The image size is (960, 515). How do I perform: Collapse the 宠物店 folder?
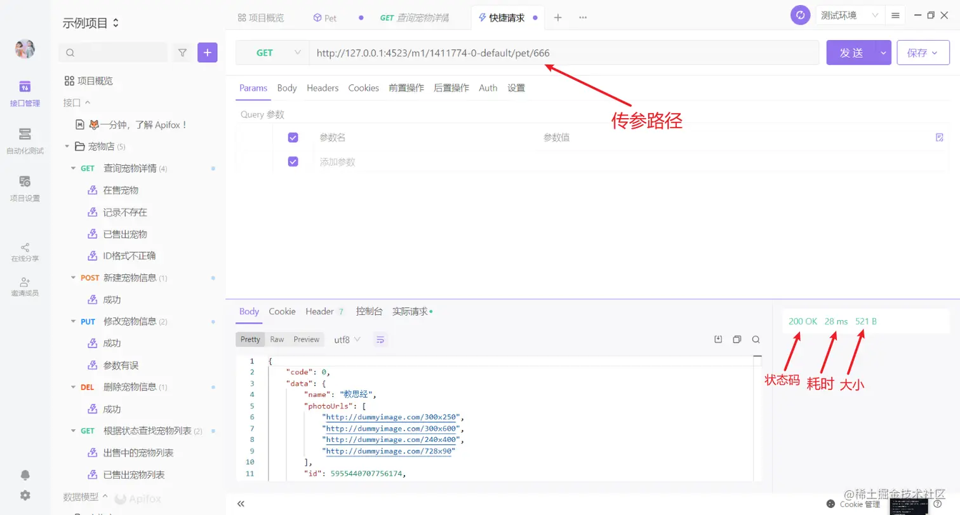point(67,146)
